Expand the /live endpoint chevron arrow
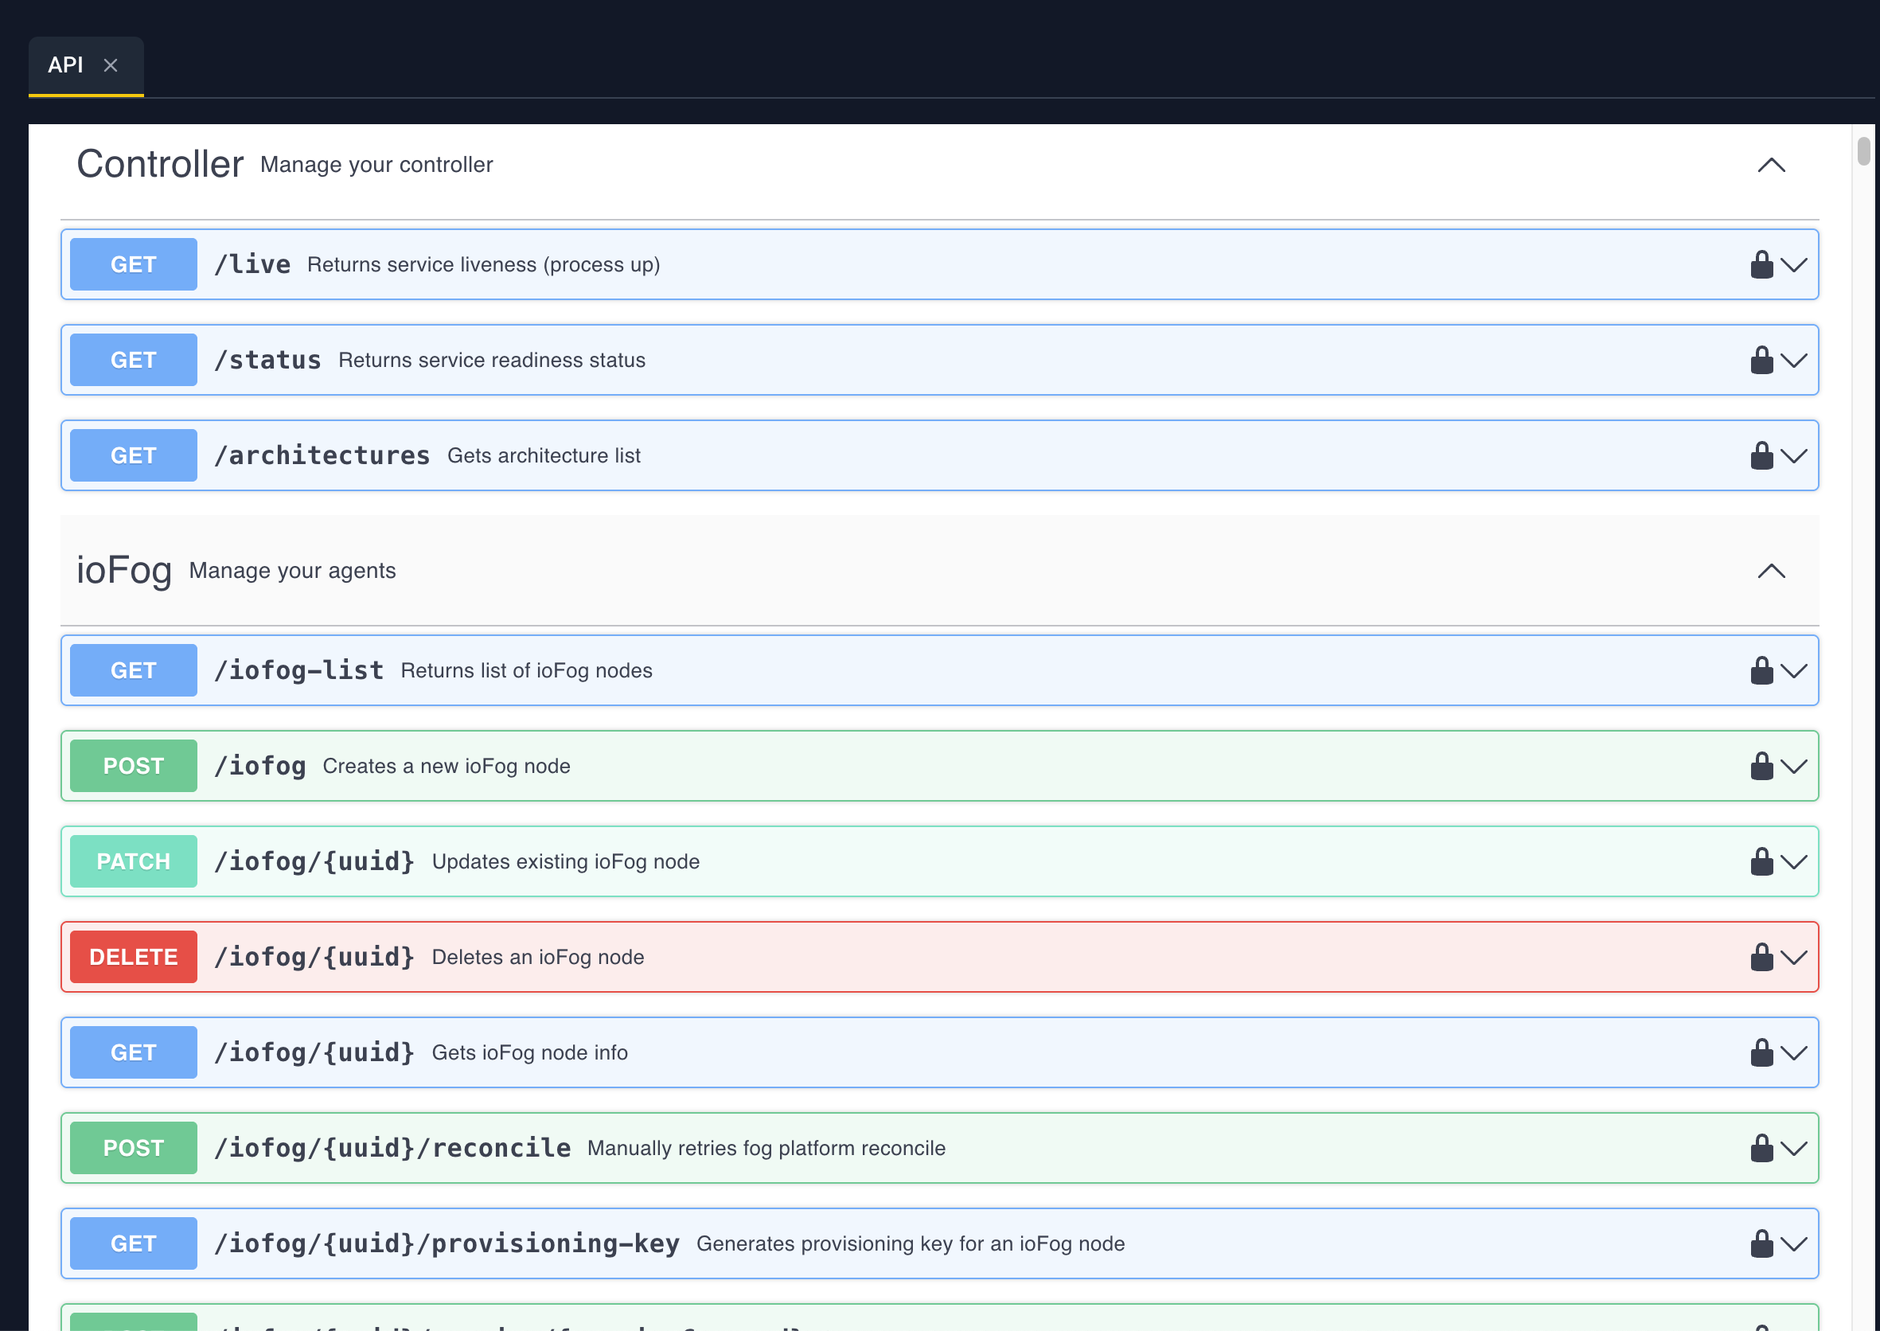The width and height of the screenshot is (1880, 1331). pyautogui.click(x=1794, y=266)
